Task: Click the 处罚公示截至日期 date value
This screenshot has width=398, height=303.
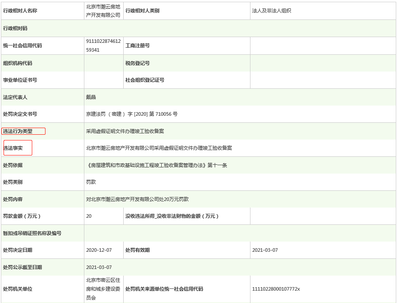Action: click(x=99, y=267)
